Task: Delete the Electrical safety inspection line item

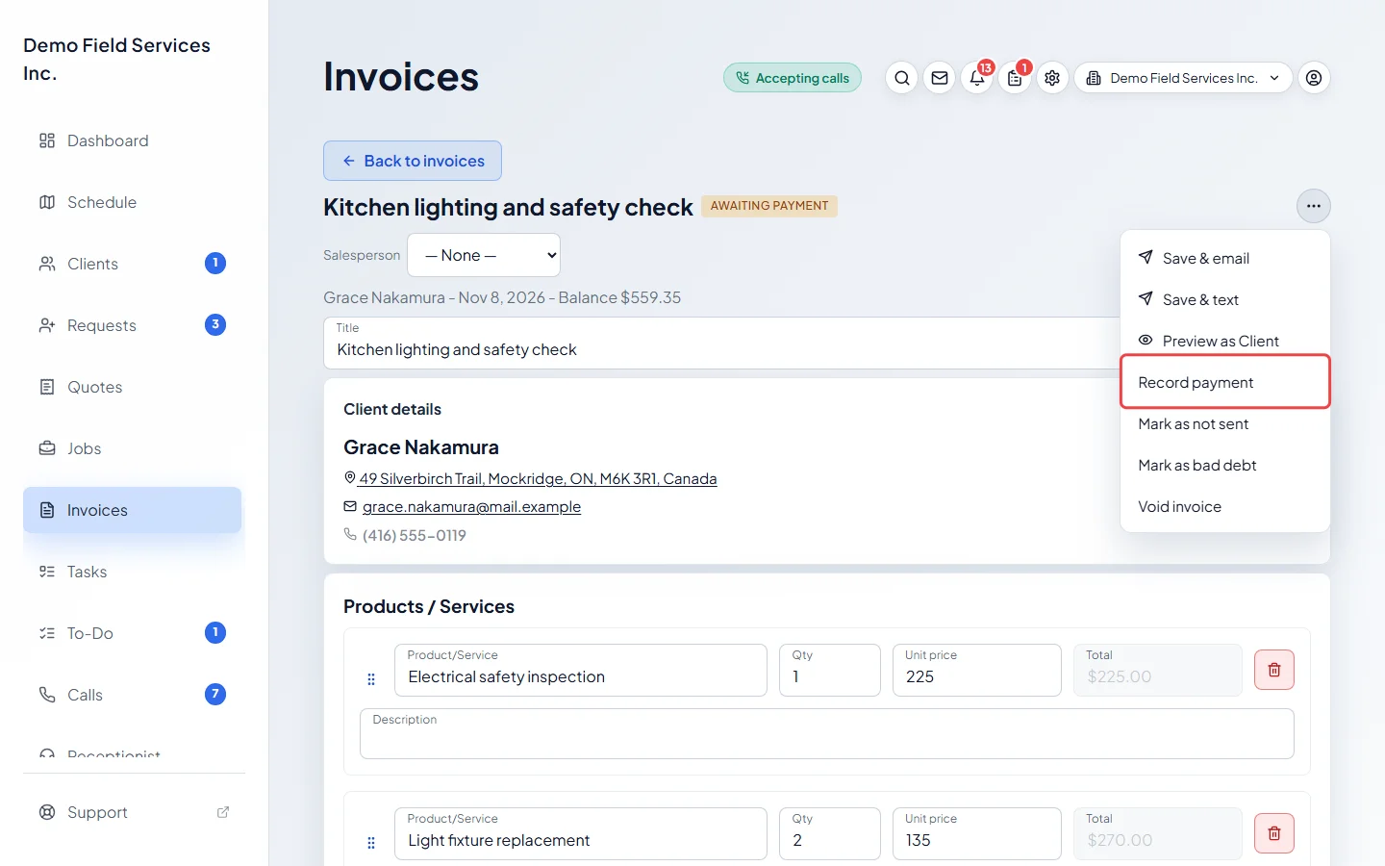Action: tap(1274, 670)
